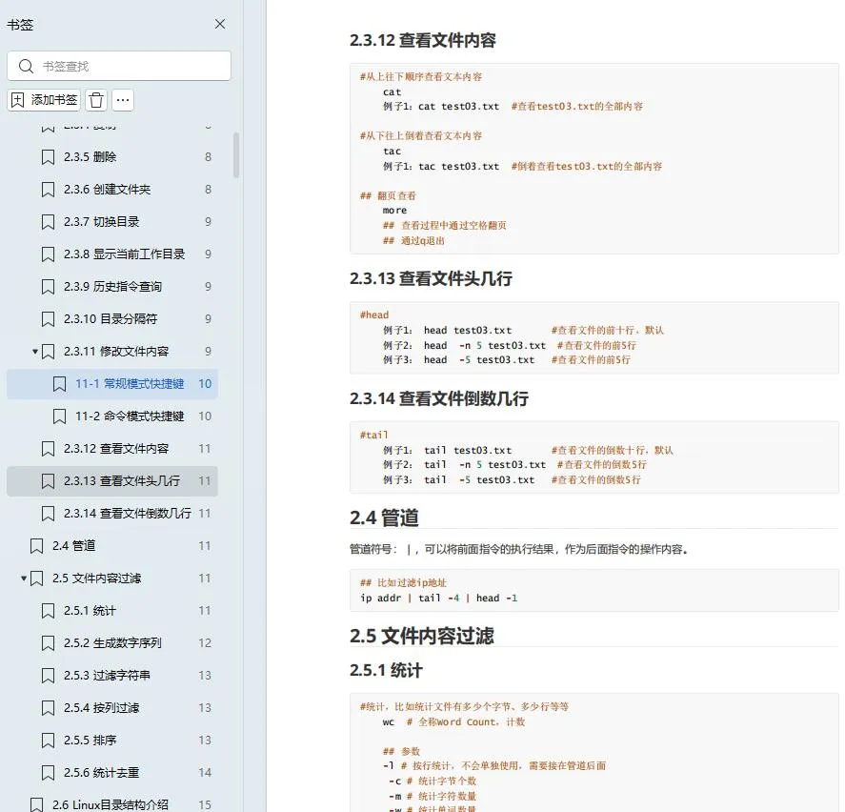The height and width of the screenshot is (812, 845).
Task: Click bookmark icon beside 2.5.2 生成数字序列
Action: click(x=48, y=643)
